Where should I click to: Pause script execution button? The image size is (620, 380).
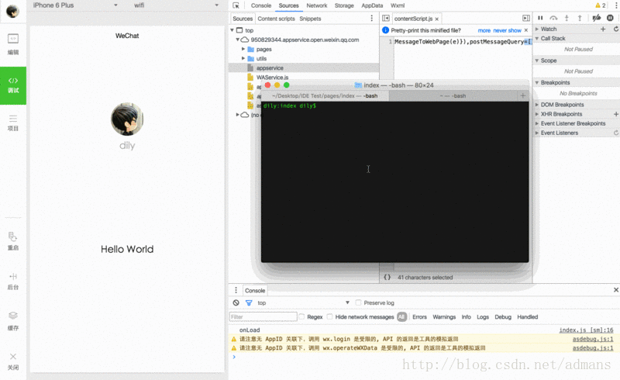pyautogui.click(x=540, y=18)
